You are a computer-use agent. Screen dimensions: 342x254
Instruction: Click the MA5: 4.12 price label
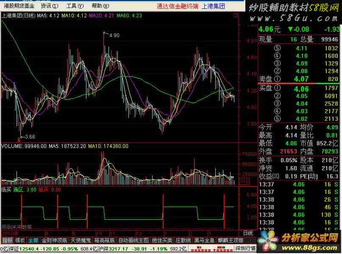[x=48, y=16]
